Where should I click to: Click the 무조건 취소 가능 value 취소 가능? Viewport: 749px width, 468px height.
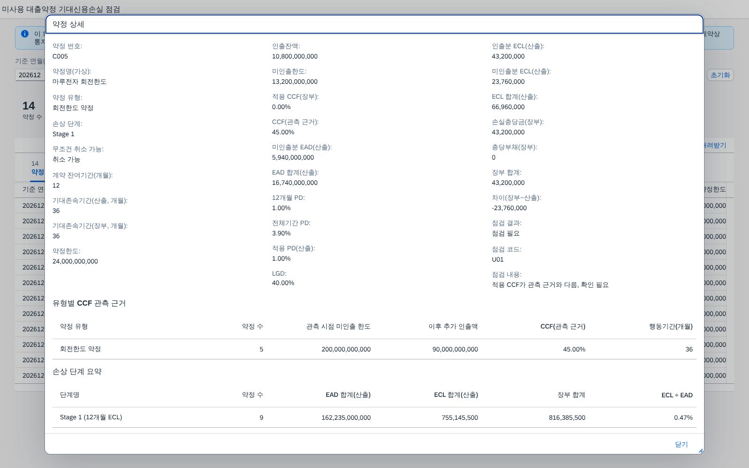click(66, 159)
